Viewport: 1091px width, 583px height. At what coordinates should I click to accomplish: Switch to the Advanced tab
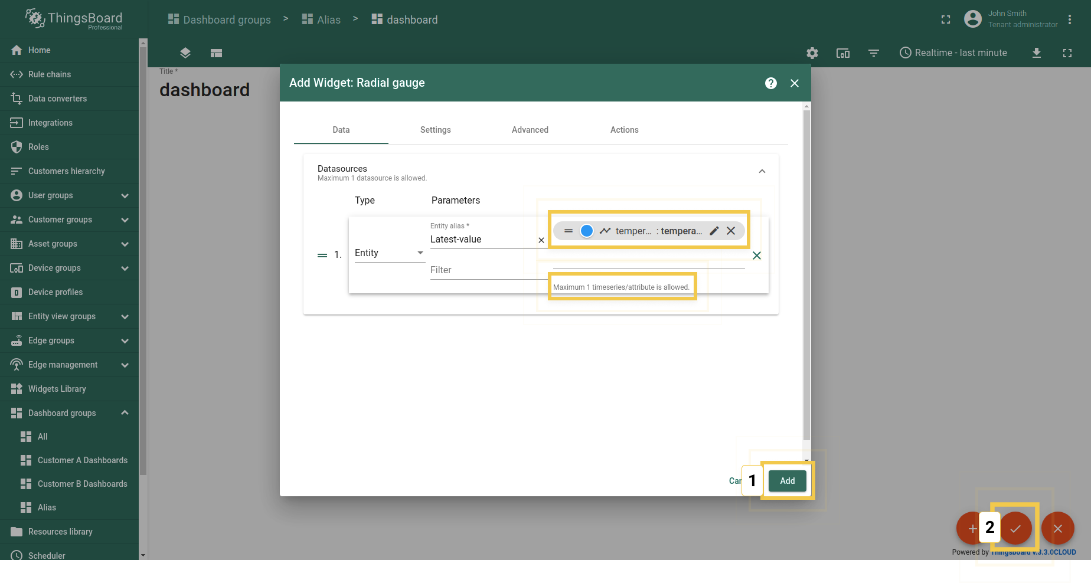[x=530, y=130]
